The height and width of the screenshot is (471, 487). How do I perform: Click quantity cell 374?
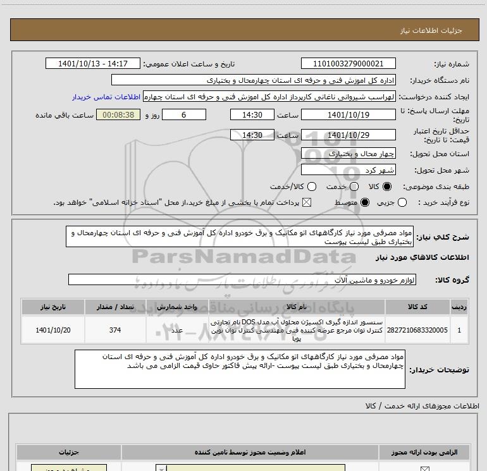[x=115, y=330]
